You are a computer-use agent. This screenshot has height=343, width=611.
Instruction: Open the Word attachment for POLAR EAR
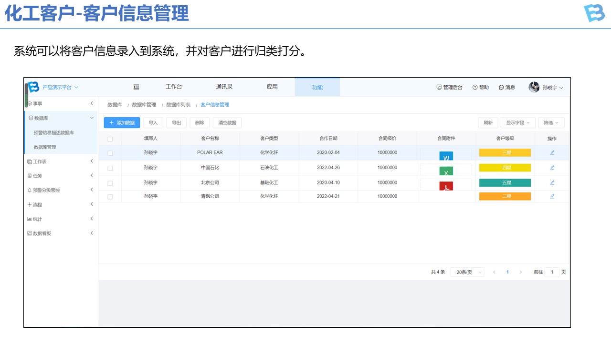click(446, 156)
